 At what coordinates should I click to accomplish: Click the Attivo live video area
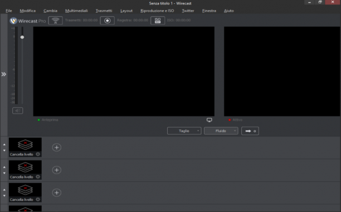(x=282, y=71)
